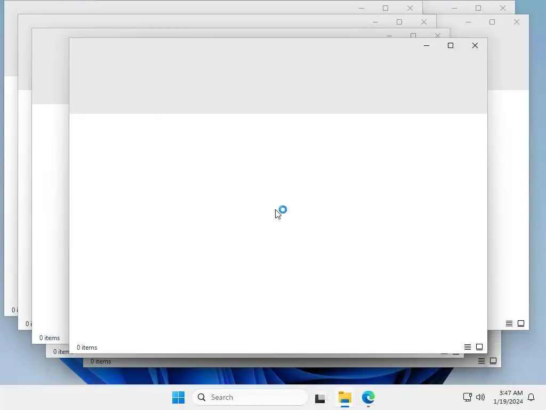Screen dimensions: 546x410
Task: Launch Microsoft Edge from the taskbar
Action: coord(368,397)
